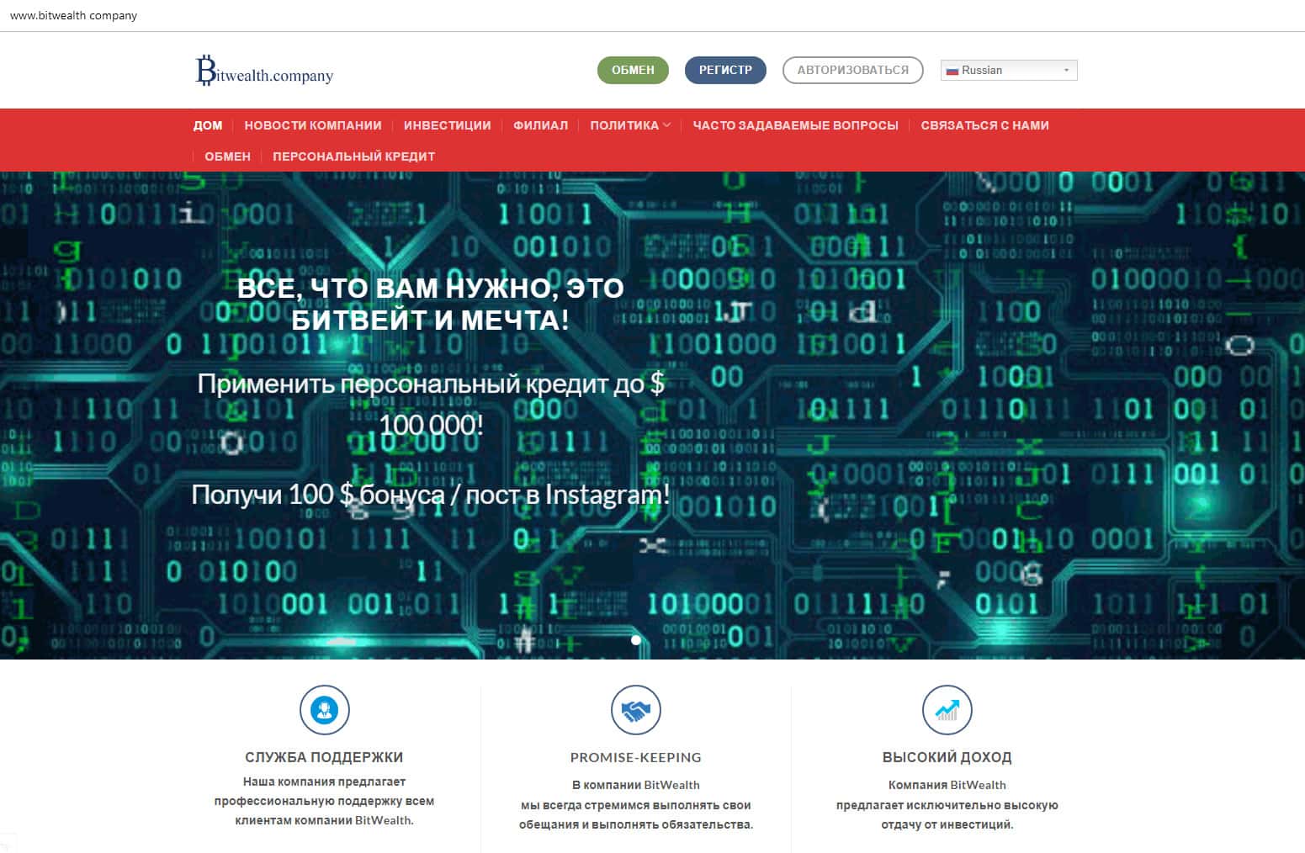This screenshot has width=1305, height=853.
Task: Click the PROMISE-KEEPING heading
Action: 636,757
